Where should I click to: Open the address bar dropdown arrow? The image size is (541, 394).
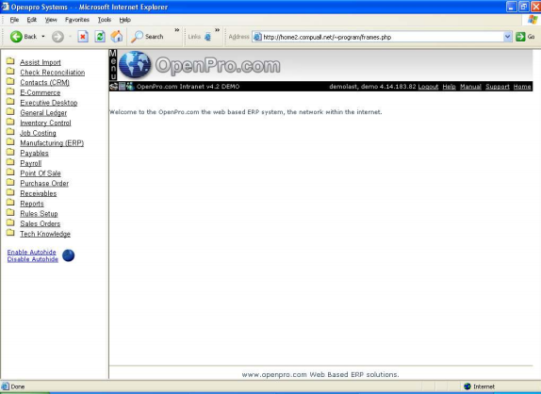pyautogui.click(x=507, y=37)
